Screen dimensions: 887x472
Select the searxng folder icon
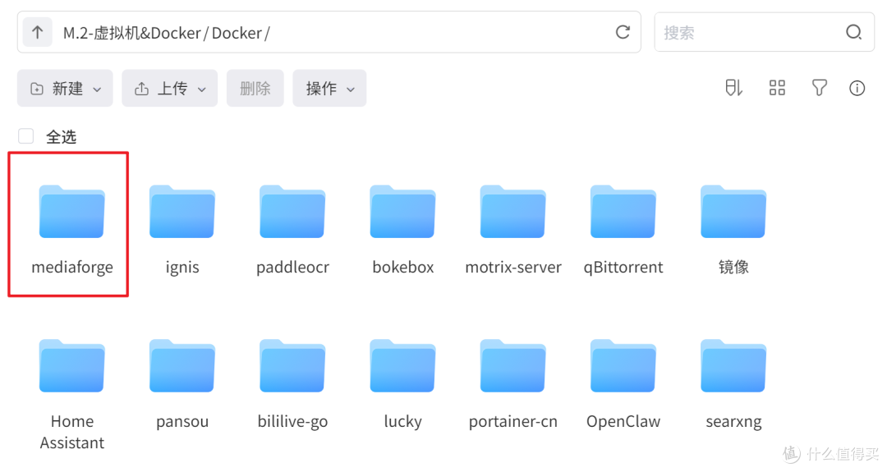click(733, 366)
